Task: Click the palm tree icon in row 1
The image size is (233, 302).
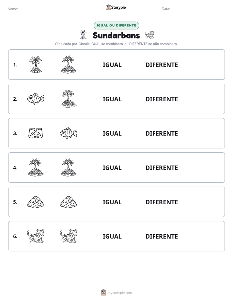Action: (x=36, y=64)
